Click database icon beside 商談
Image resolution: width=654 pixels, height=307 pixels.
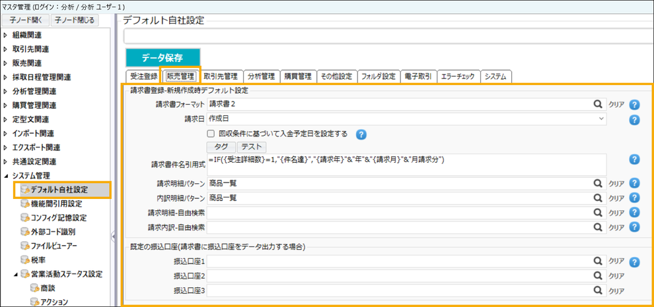pos(34,288)
